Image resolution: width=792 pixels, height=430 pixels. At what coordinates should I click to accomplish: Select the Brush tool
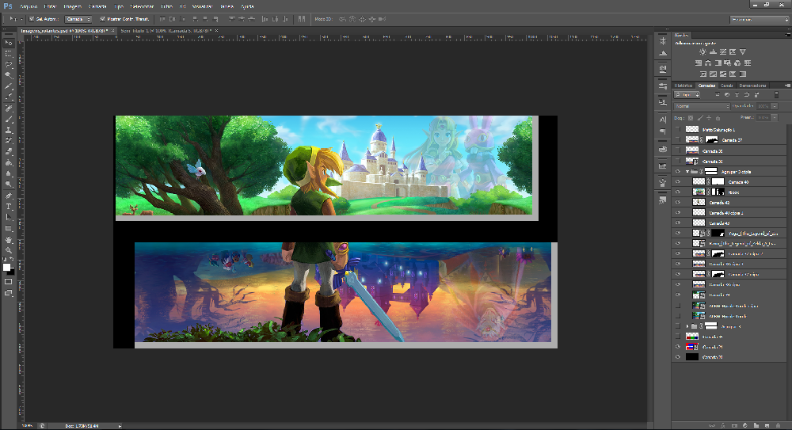(9, 120)
